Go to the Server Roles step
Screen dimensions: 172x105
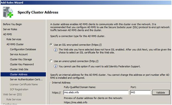10,29
